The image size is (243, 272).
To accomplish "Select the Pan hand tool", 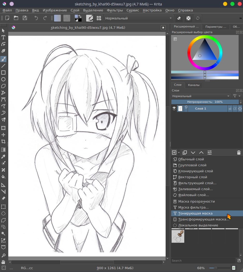I will click(3, 262).
